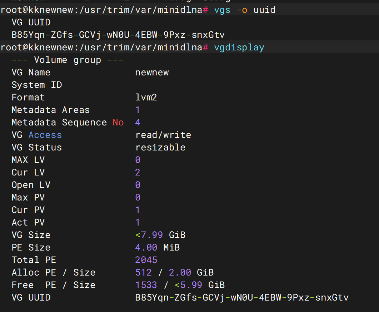Click the VG UUID value on last line

tap(242, 298)
